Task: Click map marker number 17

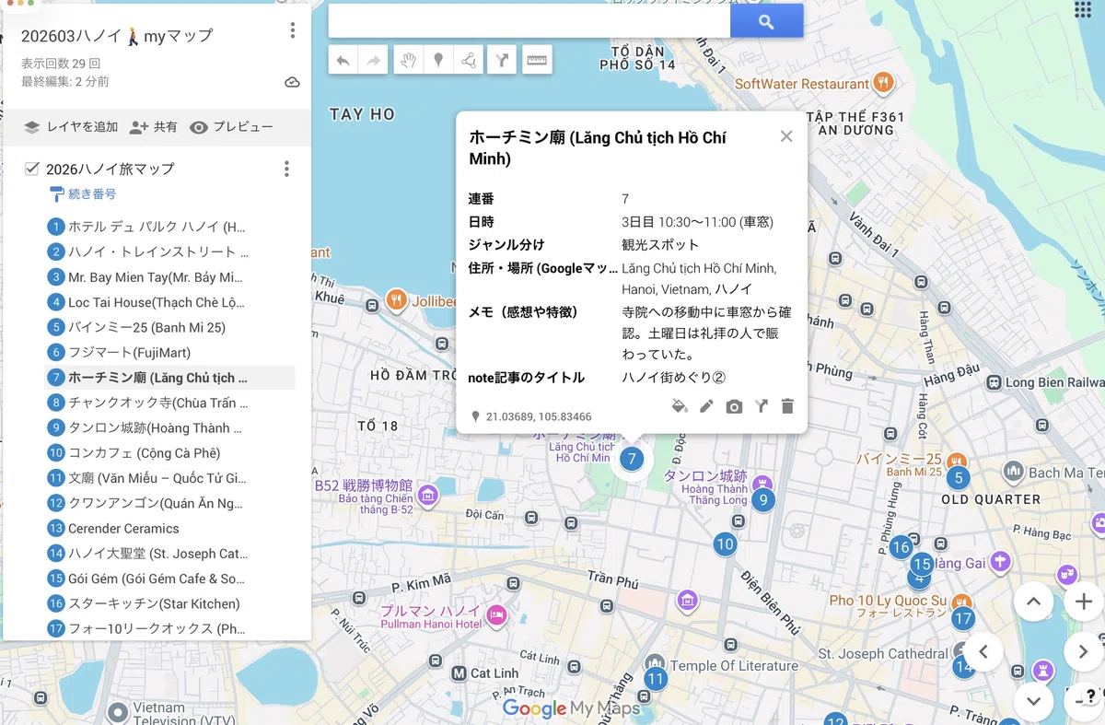Action: pos(963,618)
